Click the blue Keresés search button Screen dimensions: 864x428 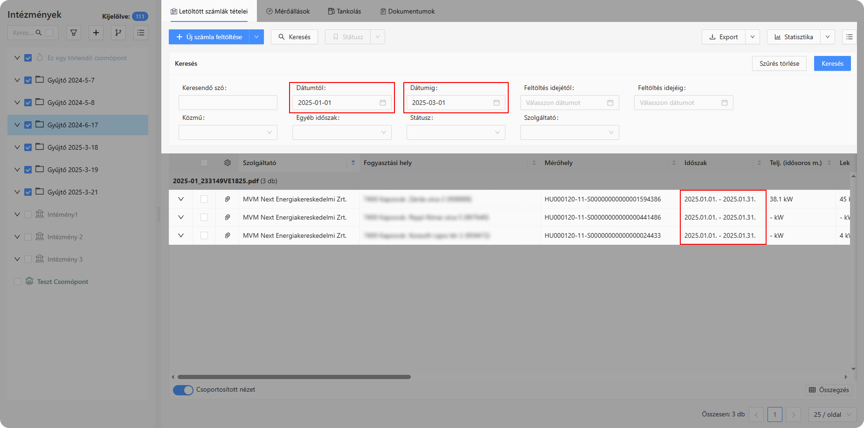coord(832,63)
